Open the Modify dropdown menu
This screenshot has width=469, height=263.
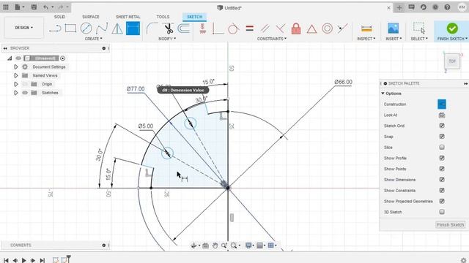pyautogui.click(x=167, y=39)
